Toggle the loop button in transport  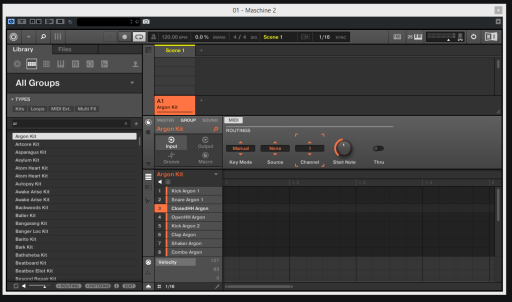coord(139,37)
